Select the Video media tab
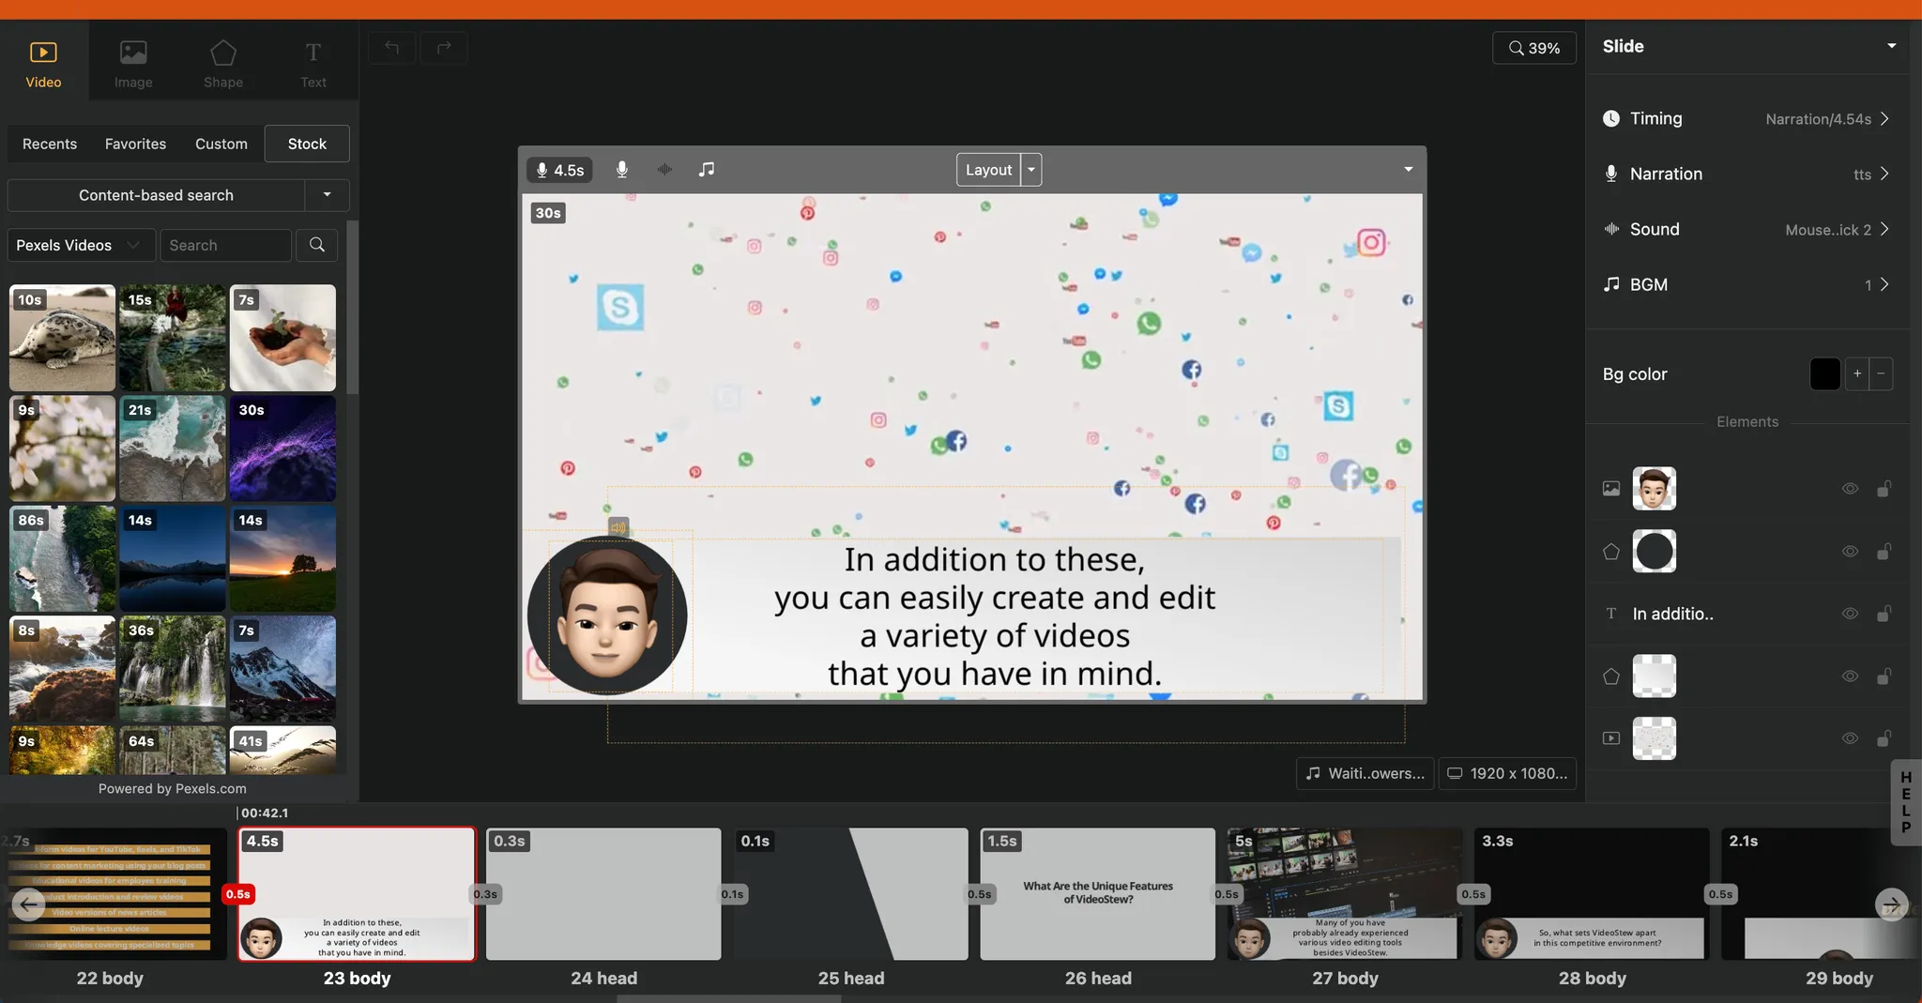Viewport: 1922px width, 1003px height. coord(43,64)
